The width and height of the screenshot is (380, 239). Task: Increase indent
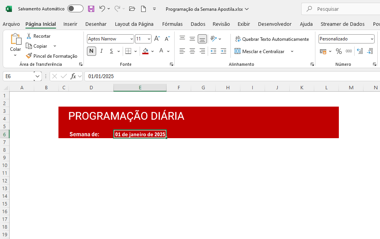pyautogui.click(x=223, y=51)
